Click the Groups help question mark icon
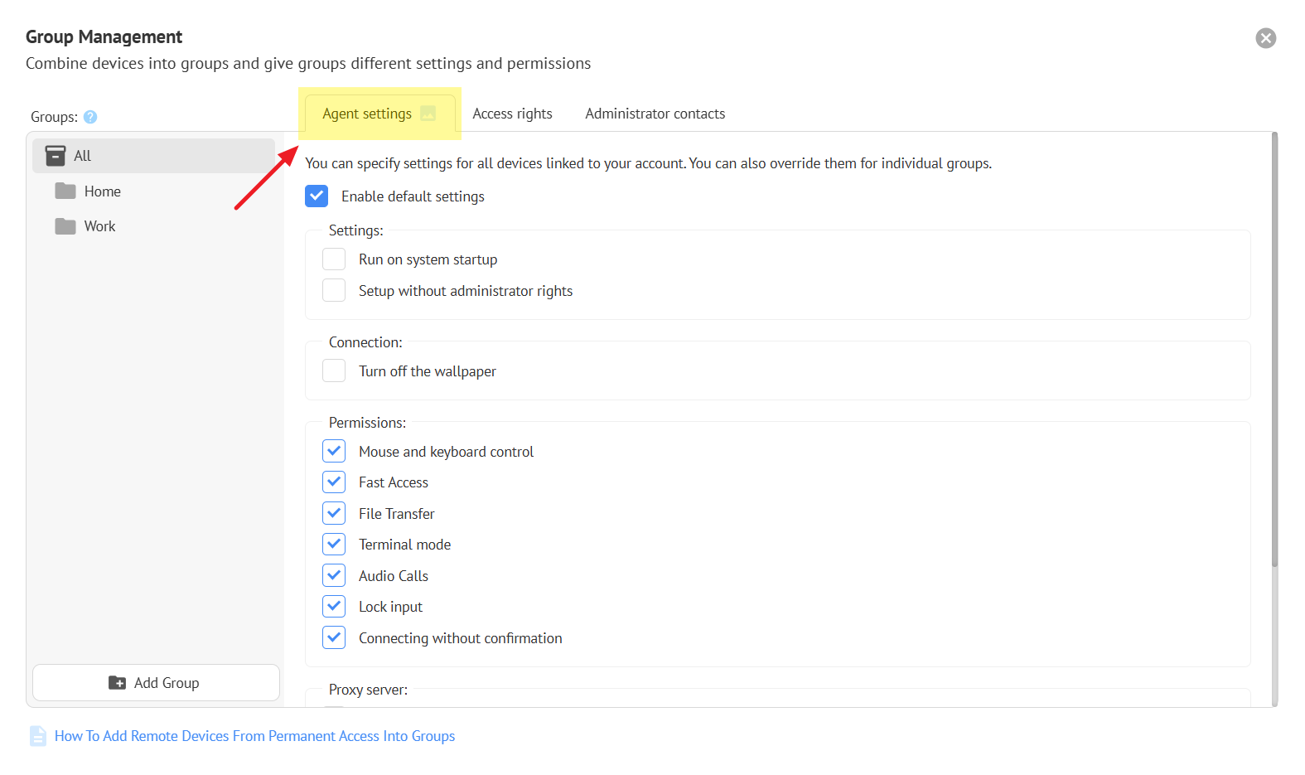 pyautogui.click(x=90, y=117)
